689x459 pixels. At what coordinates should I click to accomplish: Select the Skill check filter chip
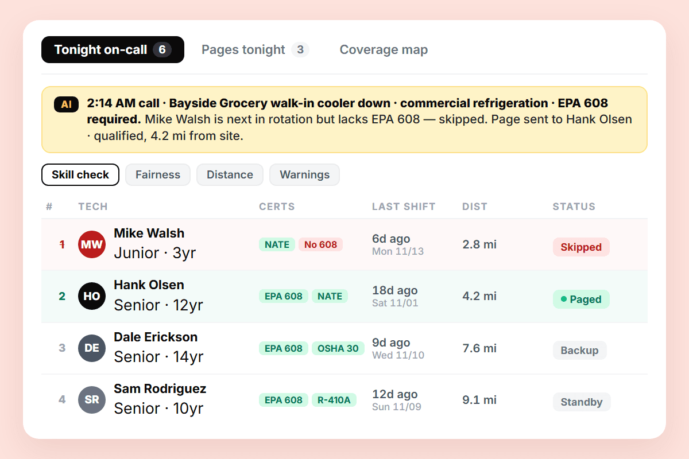point(80,175)
